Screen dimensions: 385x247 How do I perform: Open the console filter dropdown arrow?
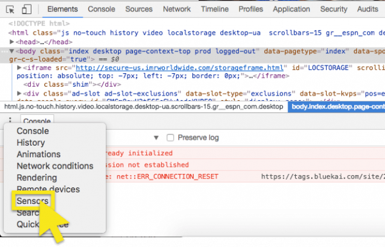click(156, 138)
